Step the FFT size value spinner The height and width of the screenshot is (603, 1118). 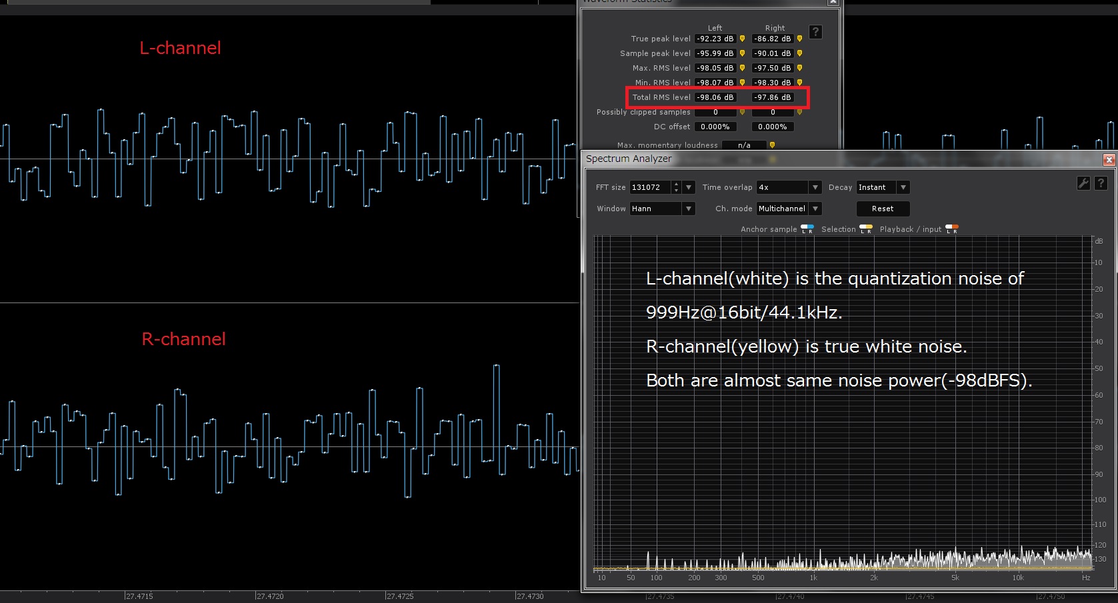tap(676, 187)
